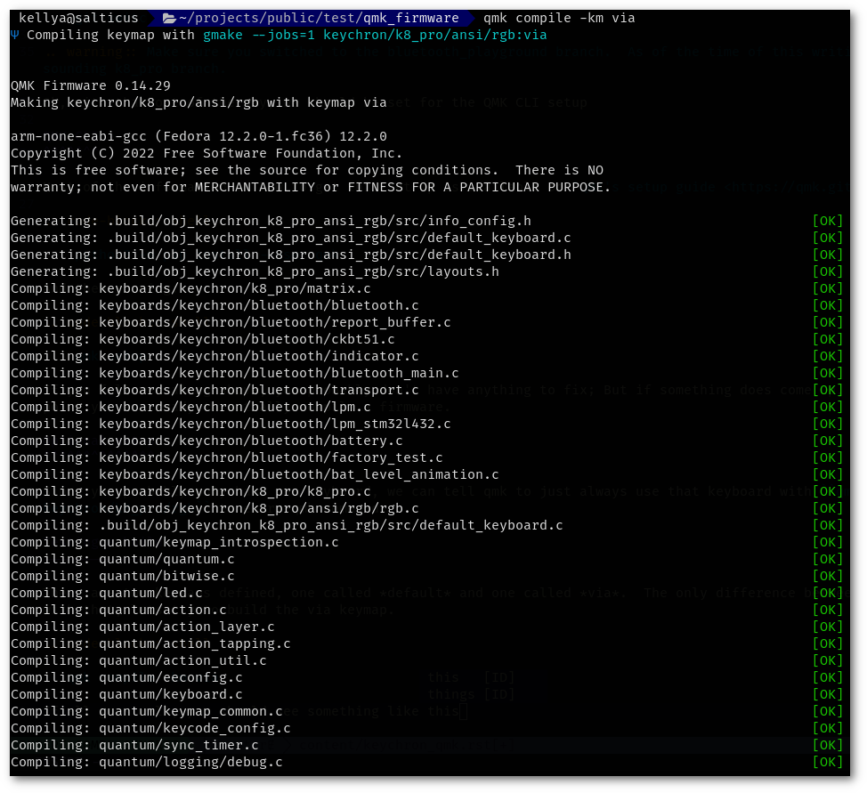
Task: Click the Compiling k8_pro/matrix.c line
Action: point(190,288)
